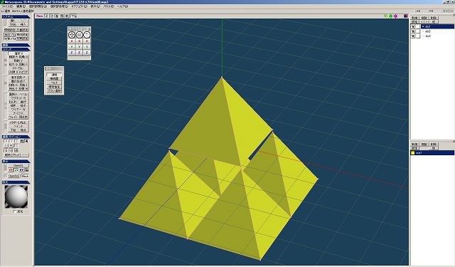Click the rotate-view circle icon in floating panel
The height and width of the screenshot is (267, 455).
click(87, 35)
